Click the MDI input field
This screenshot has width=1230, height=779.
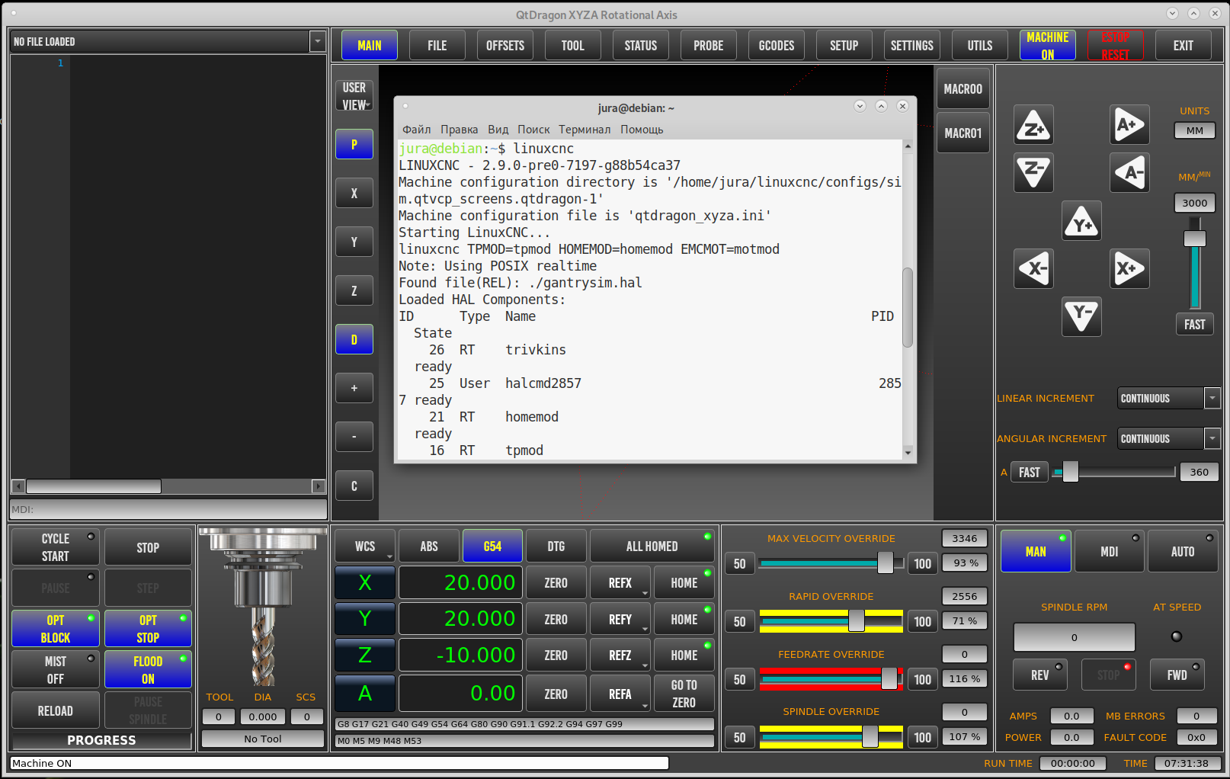coord(168,509)
